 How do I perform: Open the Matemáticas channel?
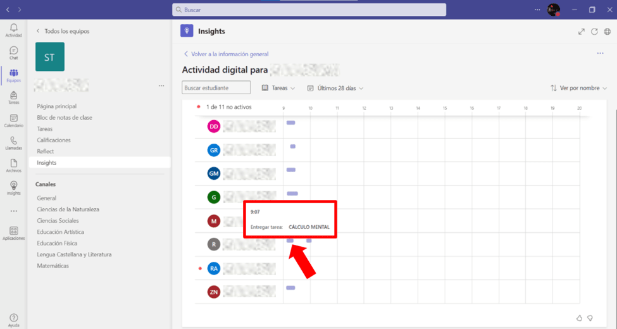click(53, 266)
